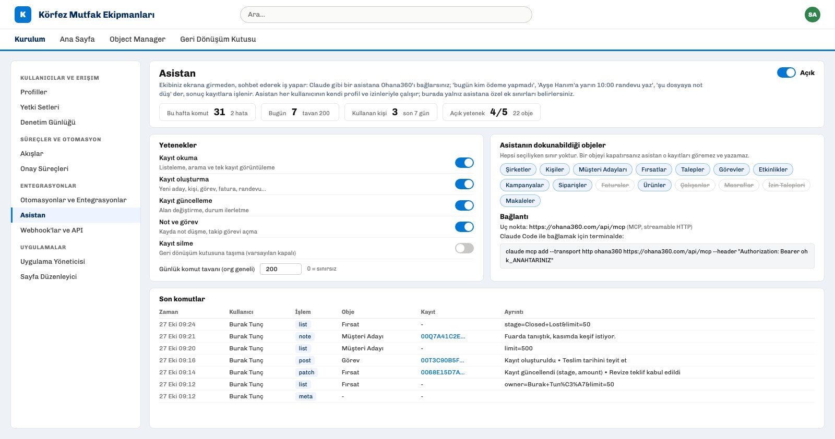
Task: Open record link 00Q7A41C2E
Action: 443,336
